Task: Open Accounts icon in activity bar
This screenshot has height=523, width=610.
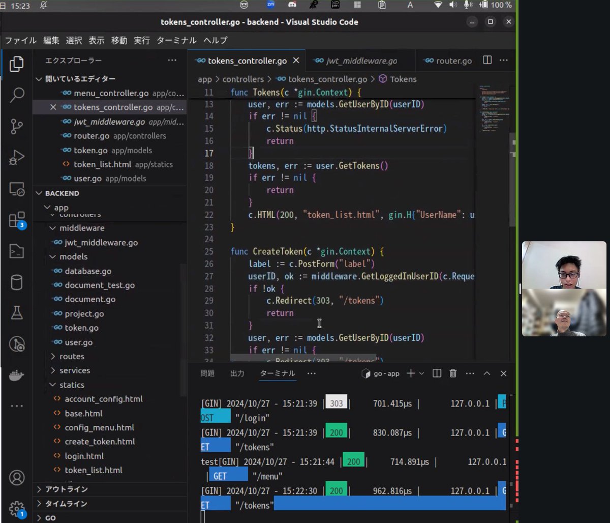Action: coord(17,478)
